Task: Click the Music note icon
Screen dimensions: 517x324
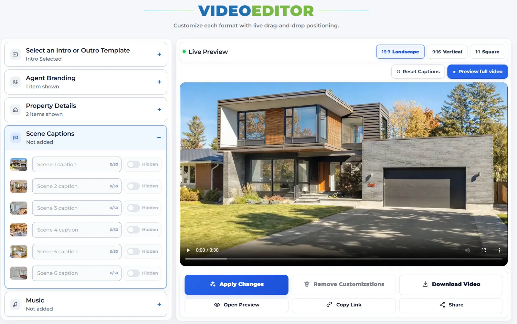Action: pyautogui.click(x=15, y=304)
